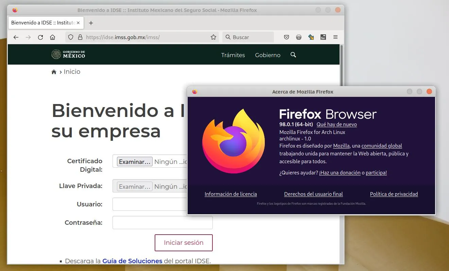Click the Contraseña input field

162,222
